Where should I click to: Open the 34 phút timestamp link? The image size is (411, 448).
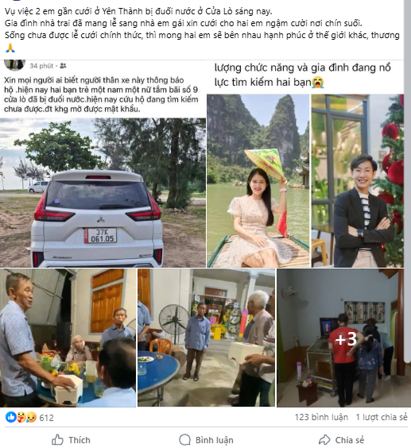(41, 66)
